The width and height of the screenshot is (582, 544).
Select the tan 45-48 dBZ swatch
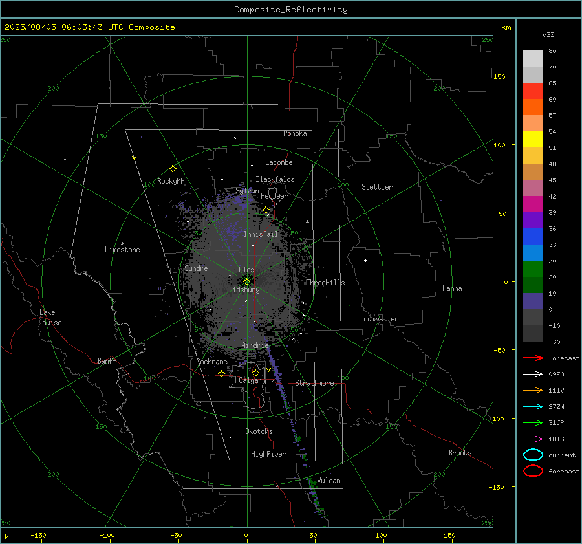533,172
